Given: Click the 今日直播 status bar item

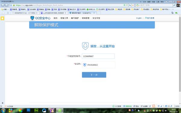Looking at the screenshot, I should point(117,106).
